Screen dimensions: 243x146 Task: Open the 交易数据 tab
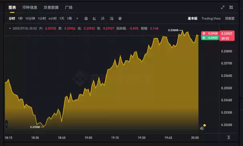point(51,8)
